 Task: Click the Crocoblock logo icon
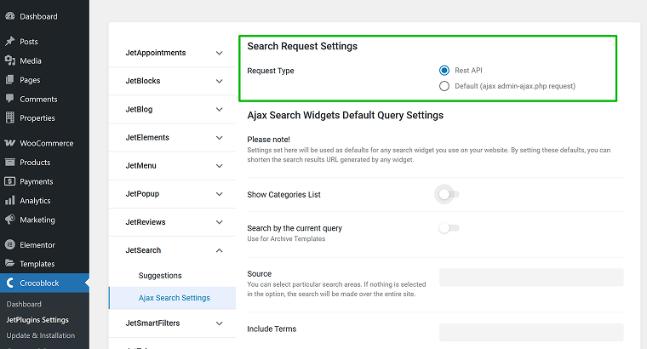tap(10, 283)
